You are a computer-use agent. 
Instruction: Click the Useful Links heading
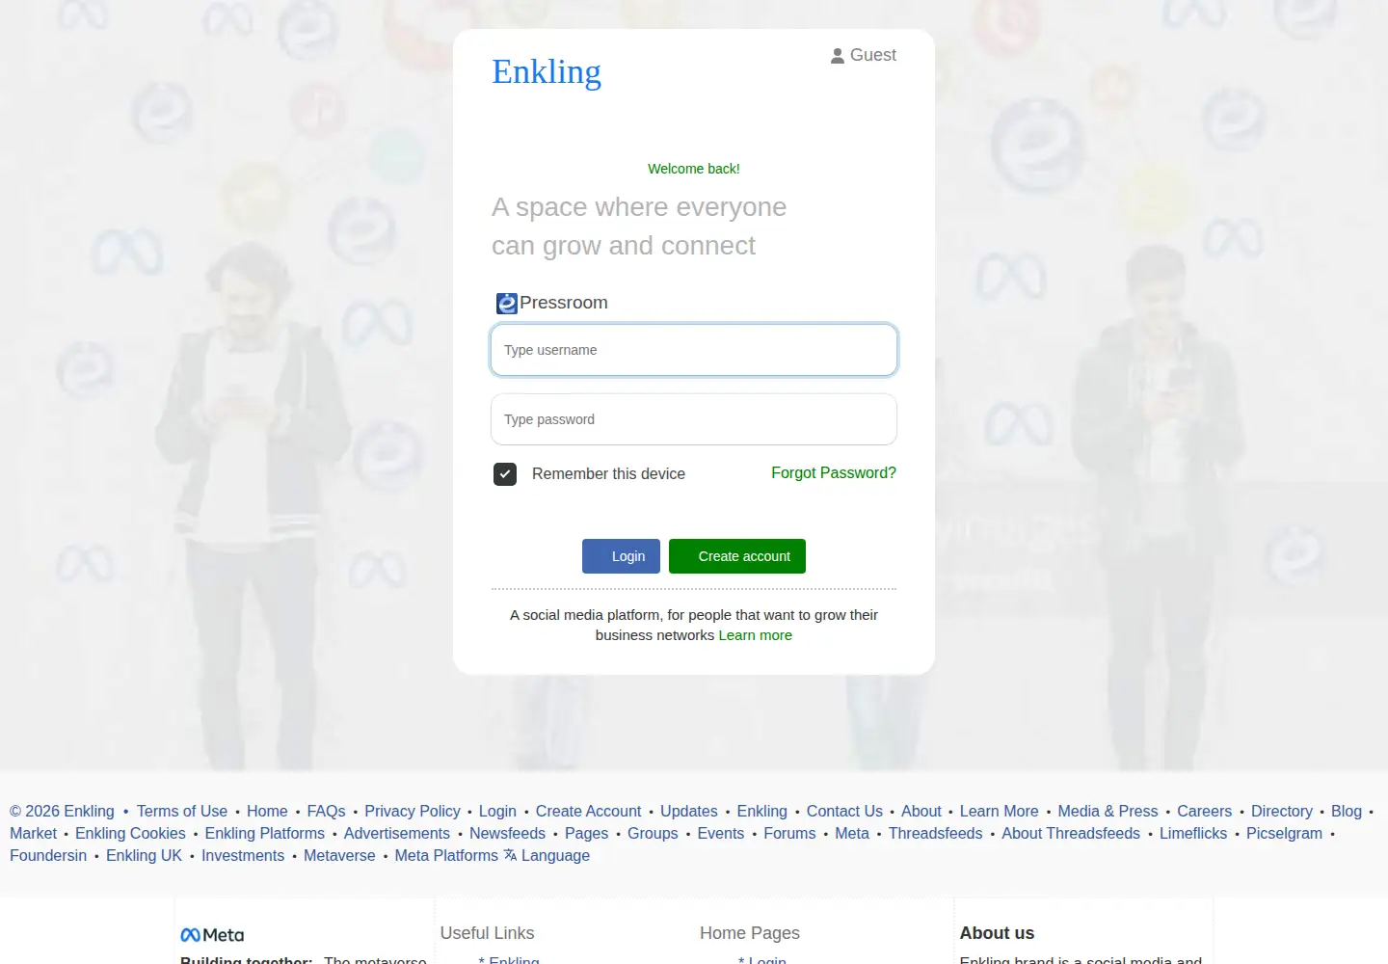[487, 933]
